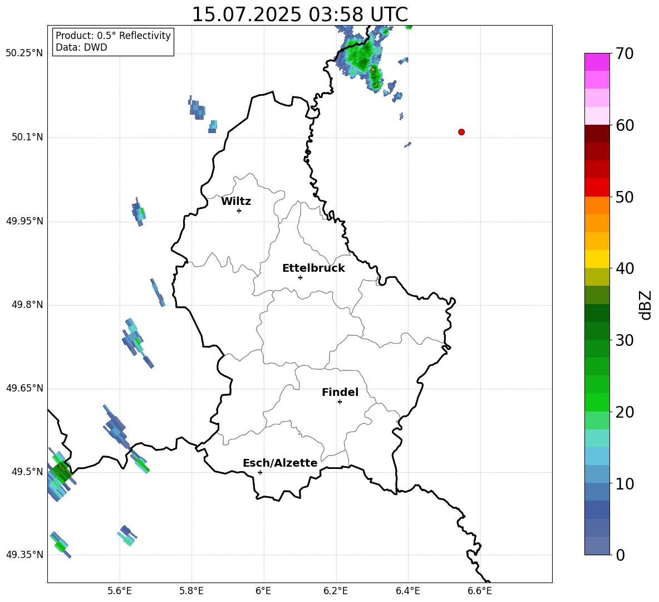This screenshot has height=602, width=659.
Task: Click the 20 tick on the colorbar
Action: point(624,412)
